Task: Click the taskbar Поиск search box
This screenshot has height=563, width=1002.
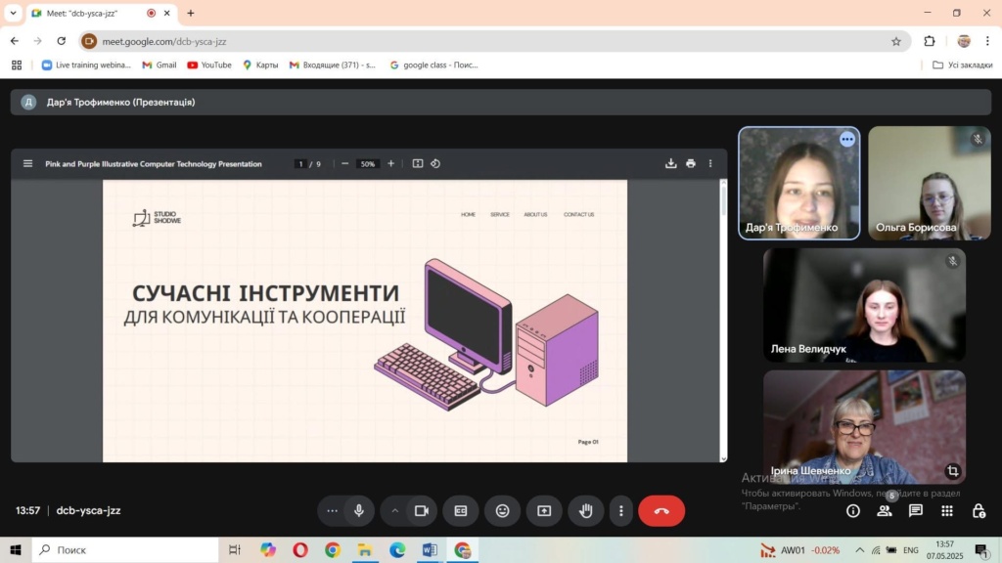Action: point(125,549)
